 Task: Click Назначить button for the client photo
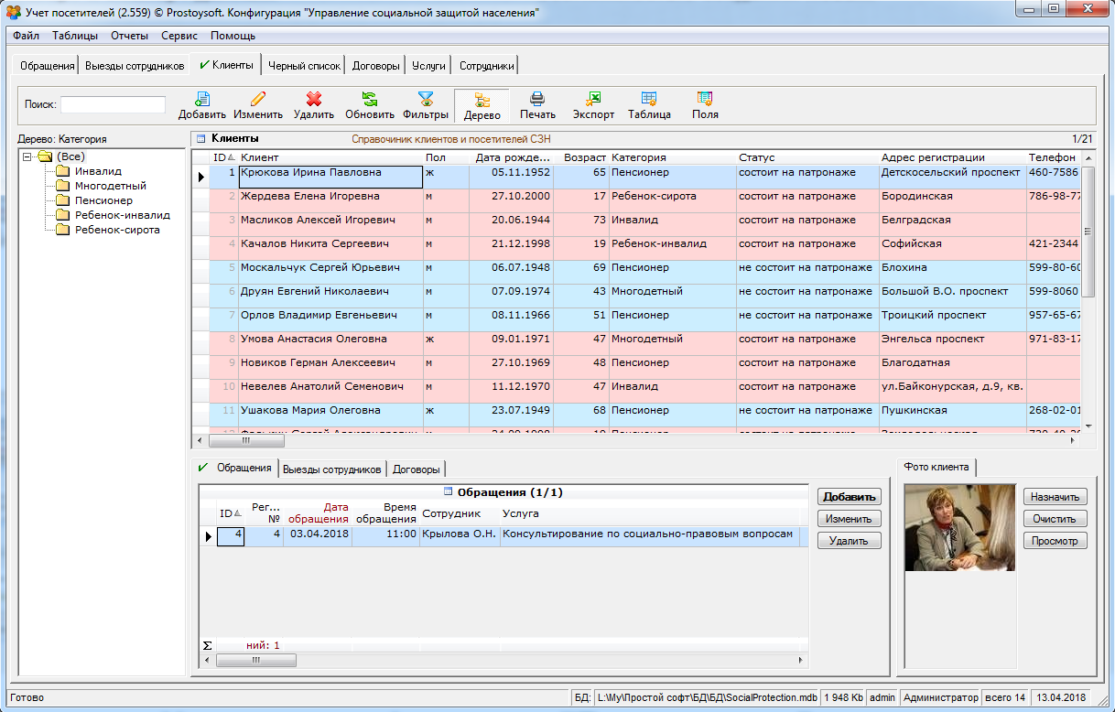(1055, 497)
